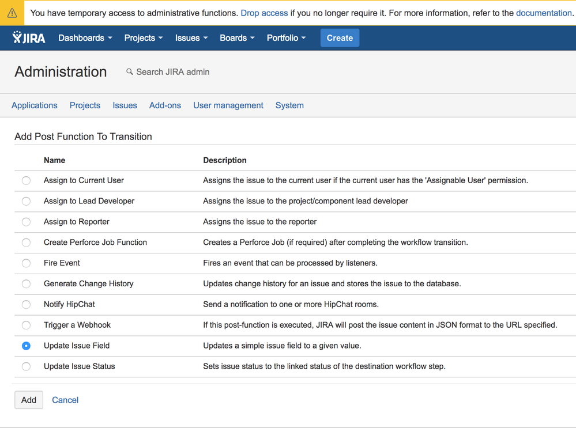The image size is (576, 428).
Task: Click description mentioning 'Assignable User' permission
Action: [366, 180]
